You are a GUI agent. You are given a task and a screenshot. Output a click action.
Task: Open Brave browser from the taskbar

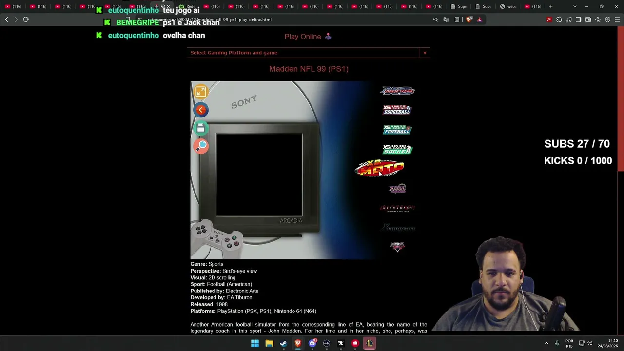298,343
